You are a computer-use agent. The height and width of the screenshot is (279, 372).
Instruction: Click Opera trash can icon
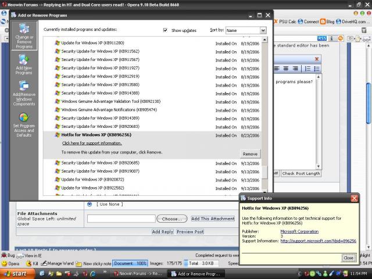(364, 30)
